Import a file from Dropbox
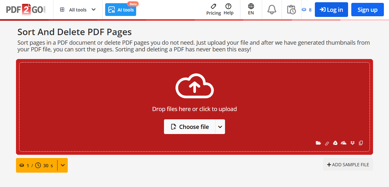Viewport: 389px width, 187px height. pyautogui.click(x=352, y=143)
